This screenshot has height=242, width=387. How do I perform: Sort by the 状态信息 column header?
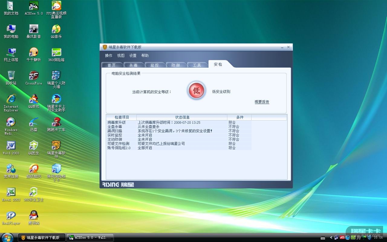click(x=182, y=117)
